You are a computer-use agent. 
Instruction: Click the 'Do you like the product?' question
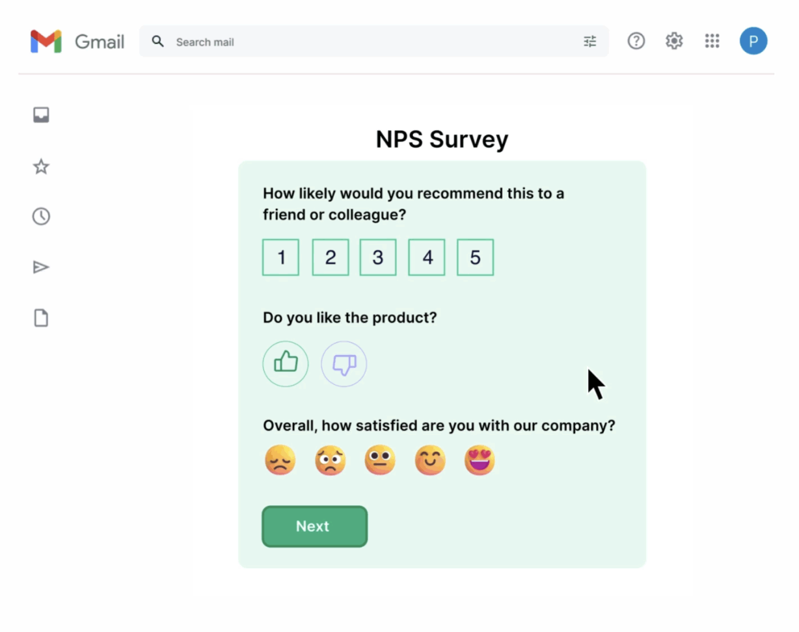tap(350, 318)
